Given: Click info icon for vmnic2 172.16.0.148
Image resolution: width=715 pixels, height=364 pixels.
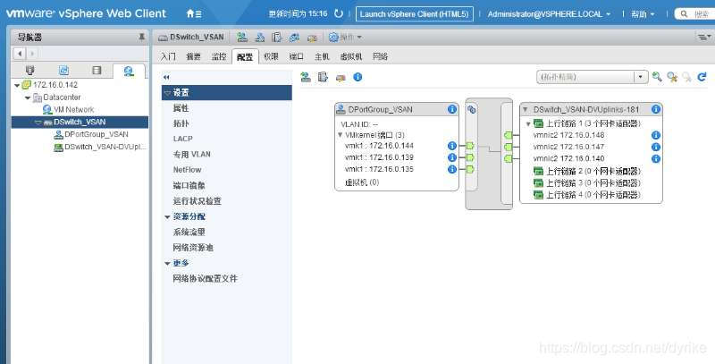Looking at the screenshot, I should click(656, 135).
